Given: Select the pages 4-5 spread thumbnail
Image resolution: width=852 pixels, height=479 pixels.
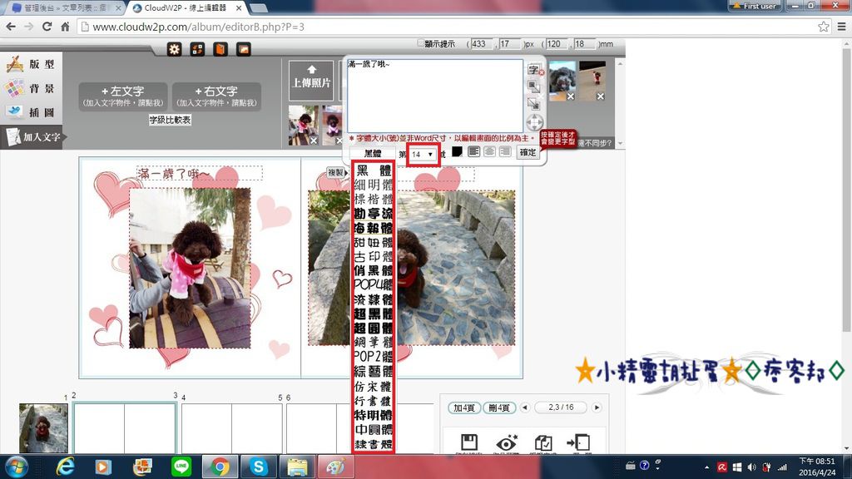Looking at the screenshot, I should (x=232, y=428).
